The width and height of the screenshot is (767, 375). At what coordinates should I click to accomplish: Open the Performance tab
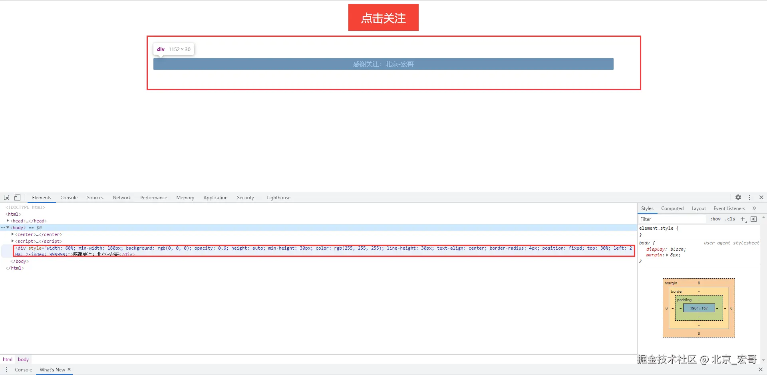point(154,198)
